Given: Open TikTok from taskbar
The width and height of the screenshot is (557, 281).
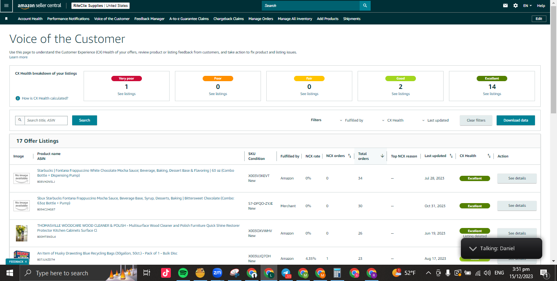Looking at the screenshot, I should (x=166, y=273).
